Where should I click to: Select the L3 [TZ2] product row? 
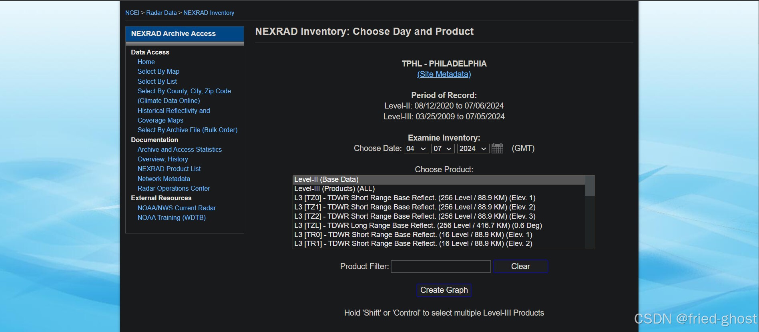point(439,216)
